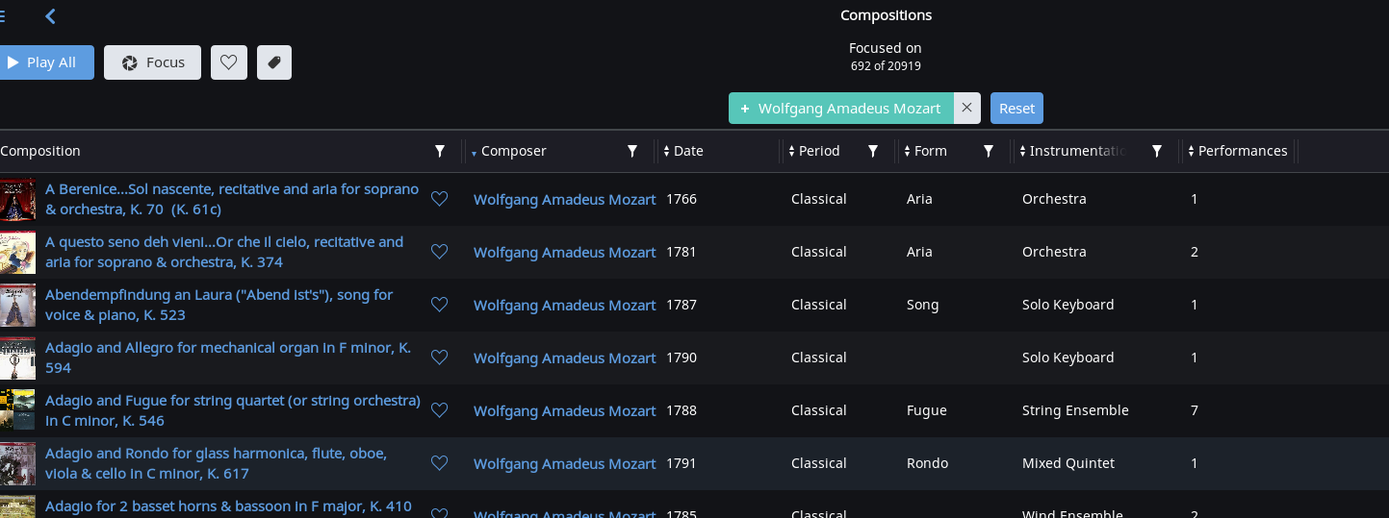
Task: Click the back arrow icon
Action: click(x=50, y=15)
